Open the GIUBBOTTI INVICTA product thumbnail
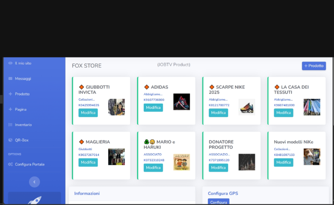This screenshot has height=205, width=334. 116,107
